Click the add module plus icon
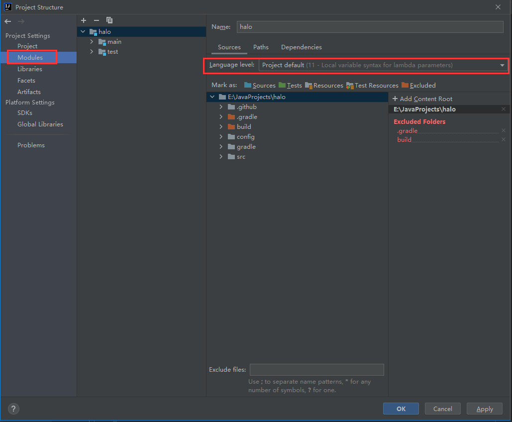Image resolution: width=512 pixels, height=422 pixels. (84, 20)
